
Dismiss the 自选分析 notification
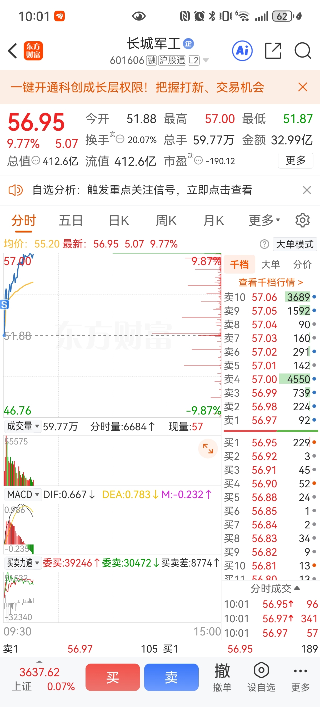point(307,190)
